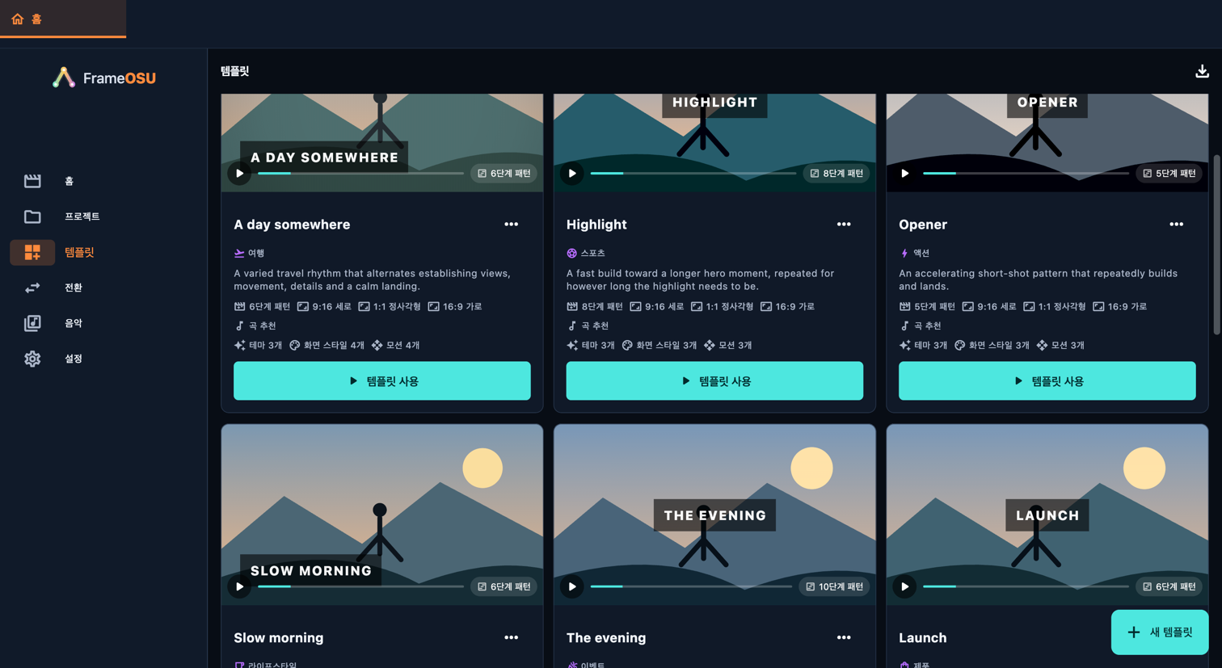Image resolution: width=1222 pixels, height=668 pixels.
Task: Click the templates list vertical scrollbar
Action: click(1216, 244)
